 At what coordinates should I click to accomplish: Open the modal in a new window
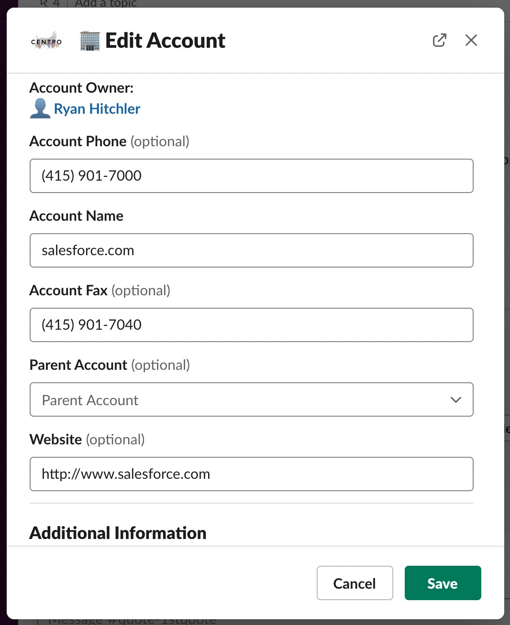point(440,41)
